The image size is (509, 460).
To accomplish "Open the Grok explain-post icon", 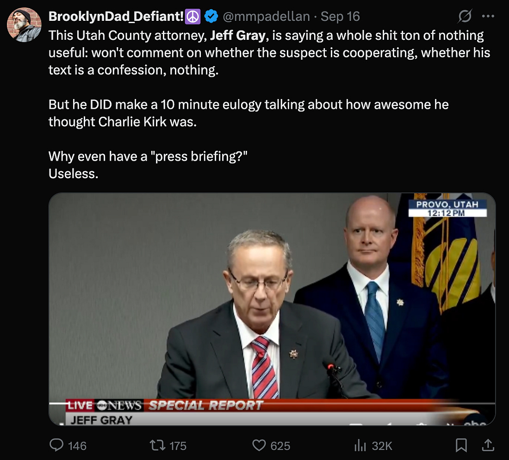I will pyautogui.click(x=465, y=17).
